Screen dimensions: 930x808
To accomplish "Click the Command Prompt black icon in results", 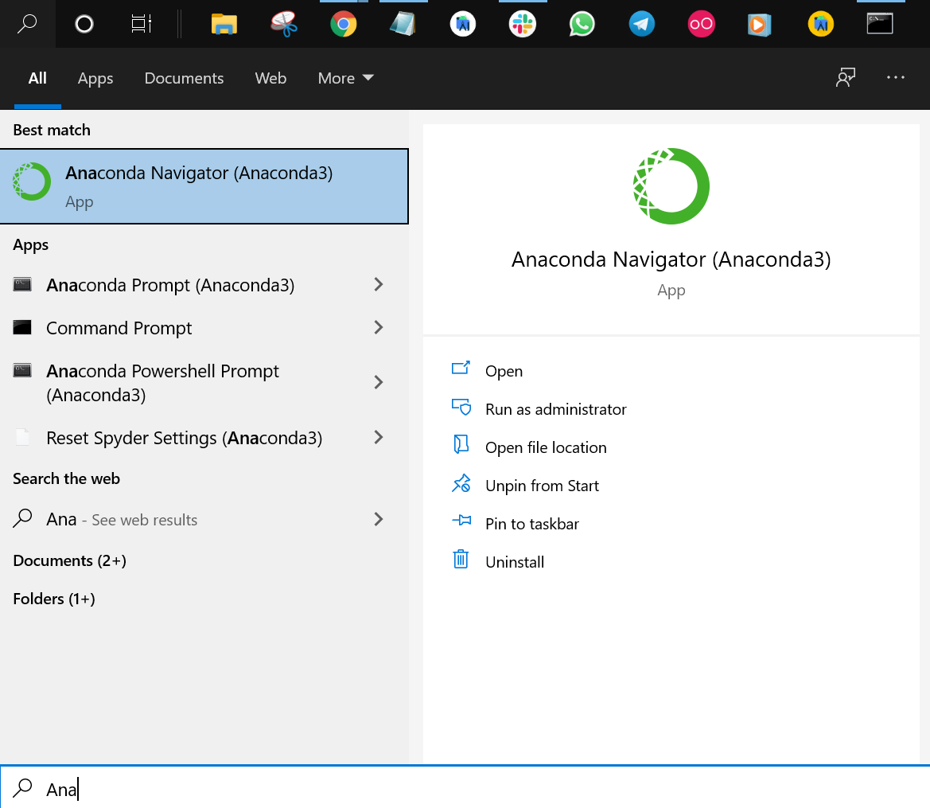I will point(22,327).
